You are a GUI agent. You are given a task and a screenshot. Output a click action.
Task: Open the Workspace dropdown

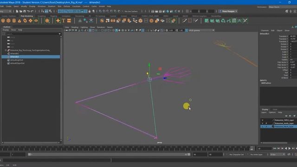tap(283, 7)
